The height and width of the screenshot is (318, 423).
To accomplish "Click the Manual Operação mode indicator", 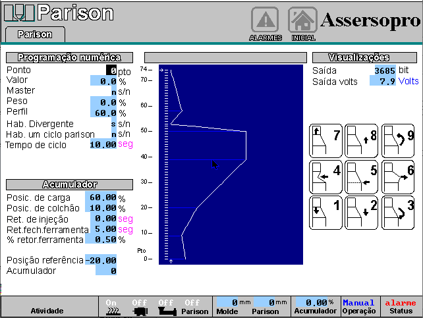I will [x=358, y=307].
